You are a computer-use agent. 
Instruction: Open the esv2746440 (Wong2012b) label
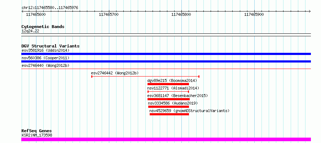click(45, 65)
